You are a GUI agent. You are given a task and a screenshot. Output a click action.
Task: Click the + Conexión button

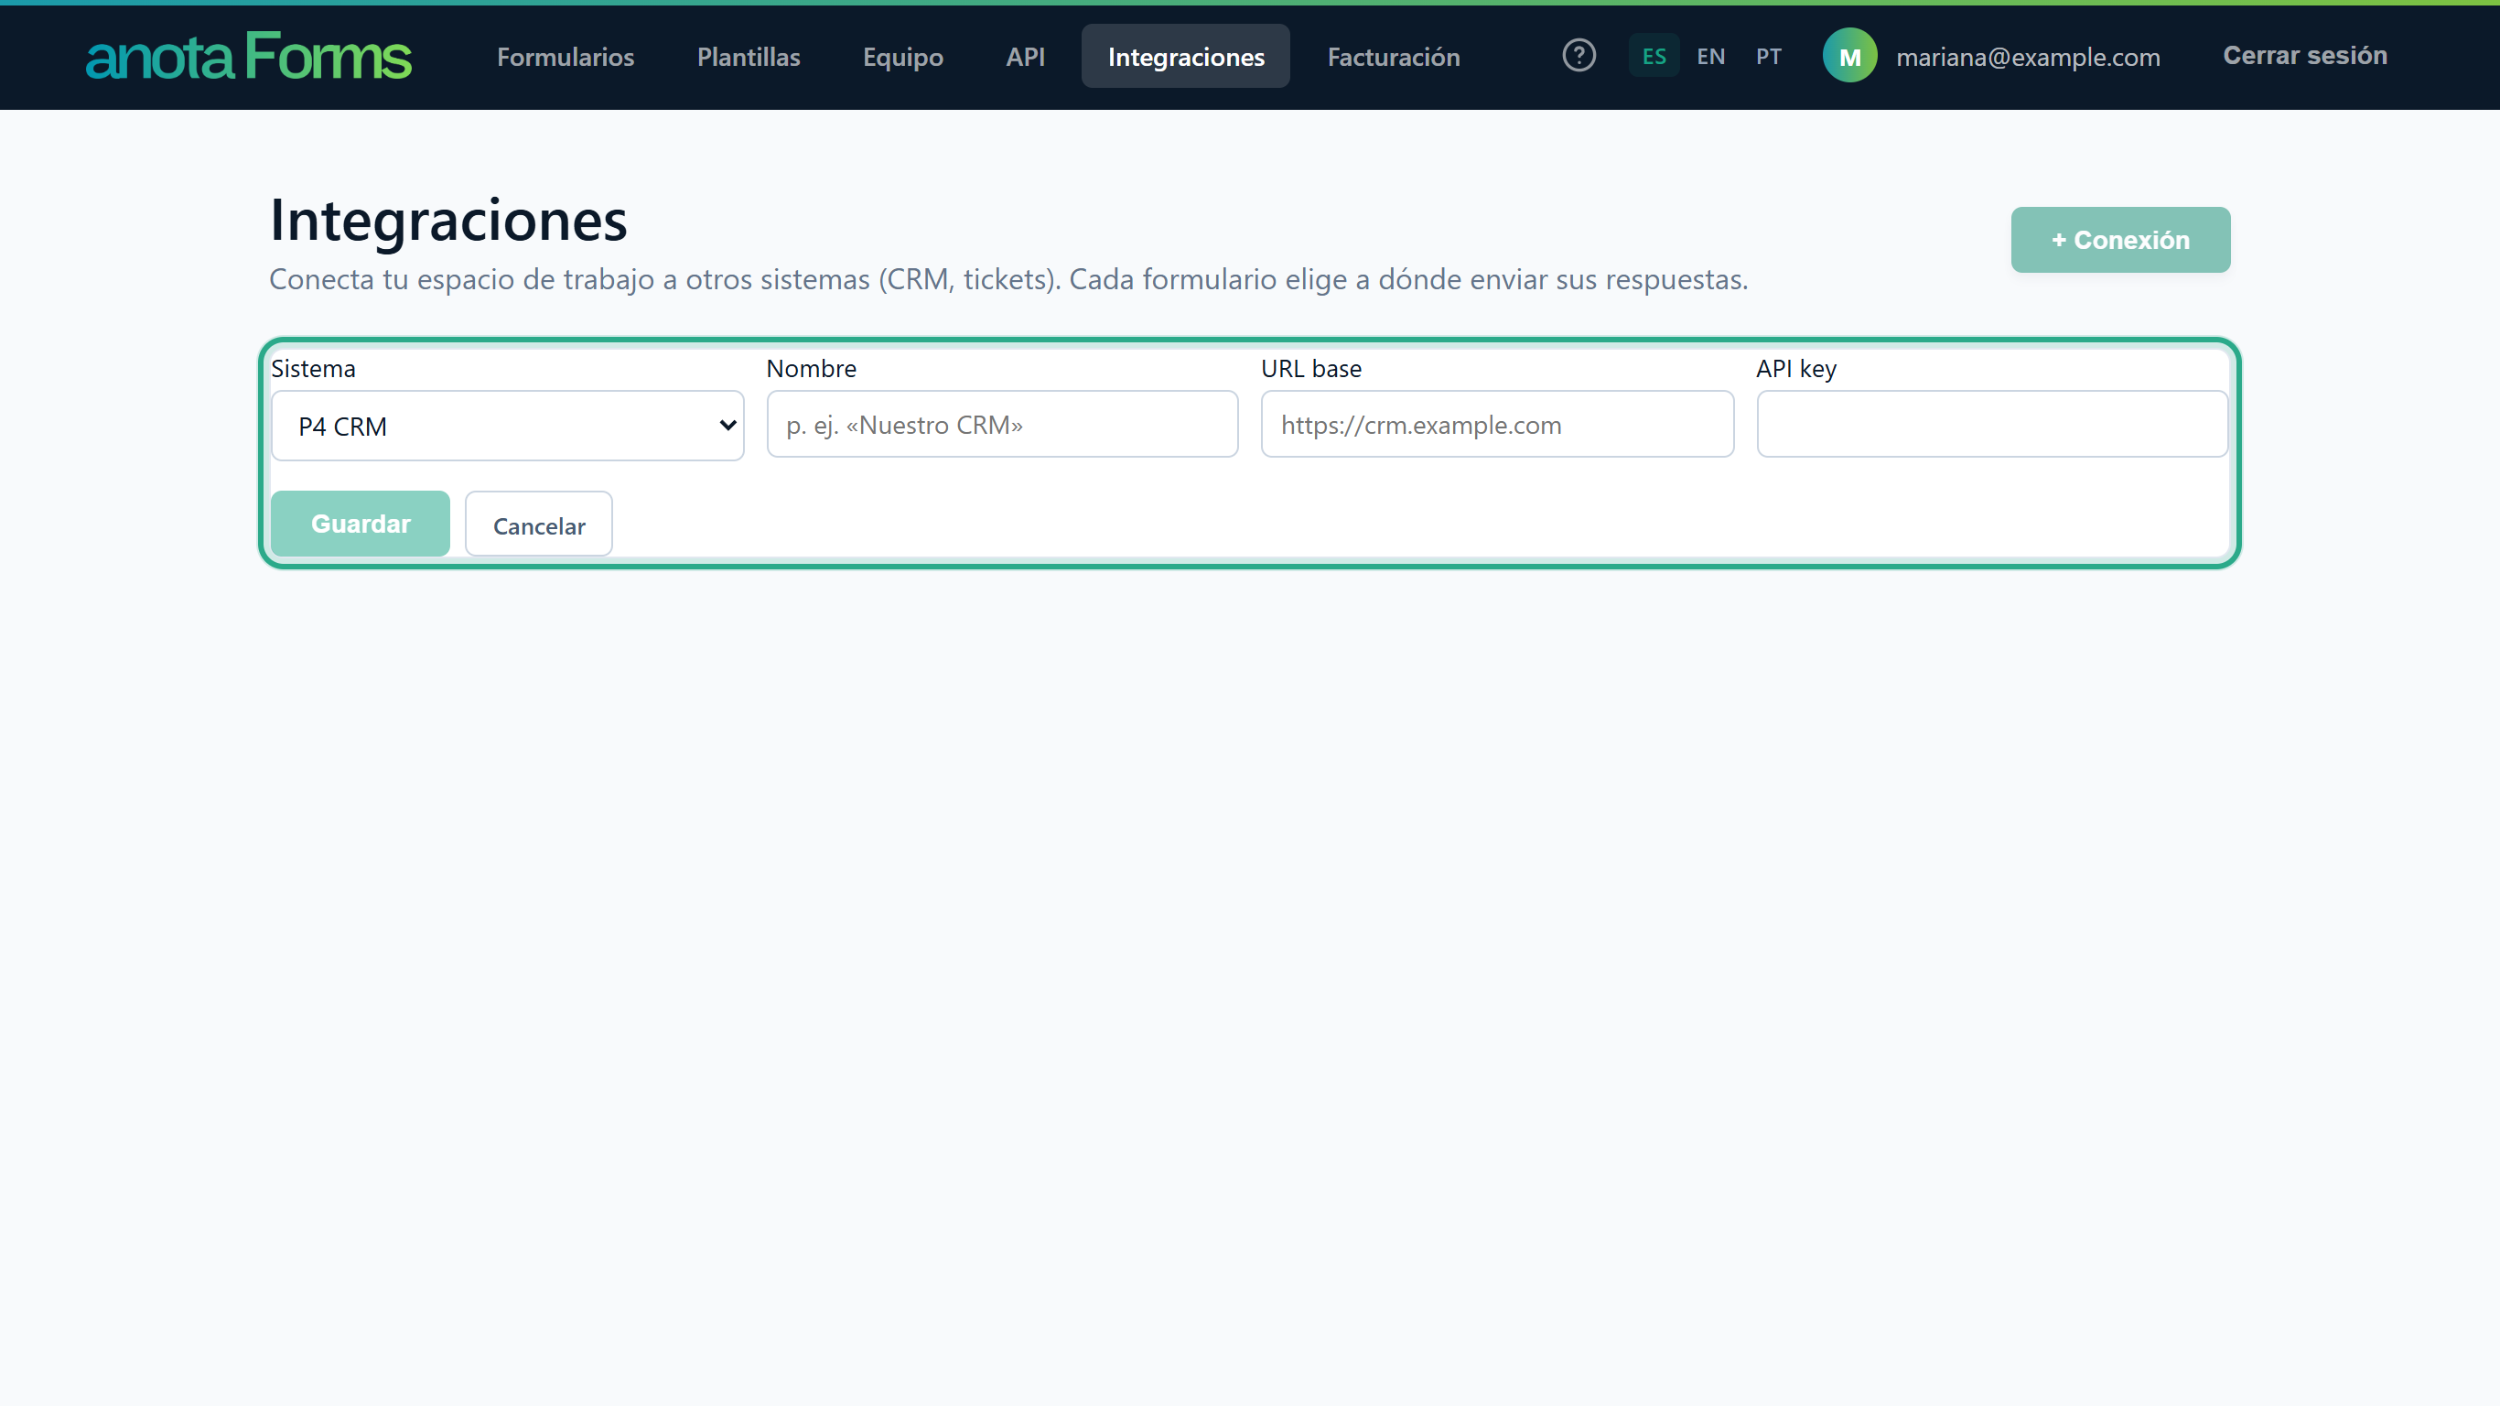coord(2120,240)
